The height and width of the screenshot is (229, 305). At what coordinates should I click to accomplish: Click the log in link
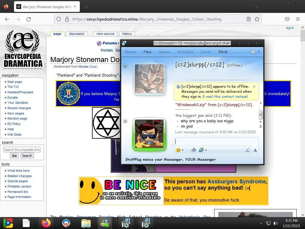click(x=290, y=28)
